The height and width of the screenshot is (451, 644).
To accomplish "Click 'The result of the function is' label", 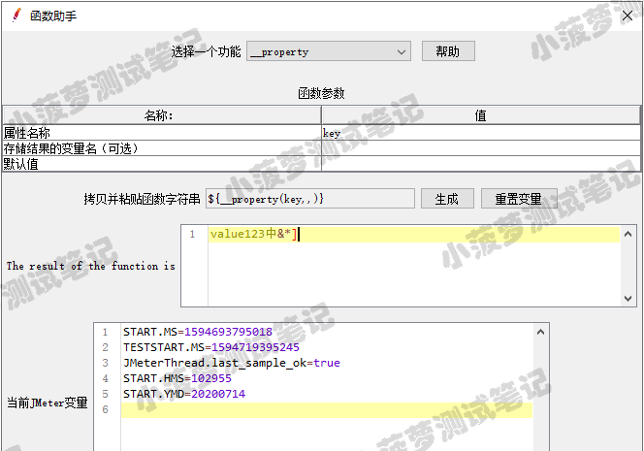I will pos(91,266).
